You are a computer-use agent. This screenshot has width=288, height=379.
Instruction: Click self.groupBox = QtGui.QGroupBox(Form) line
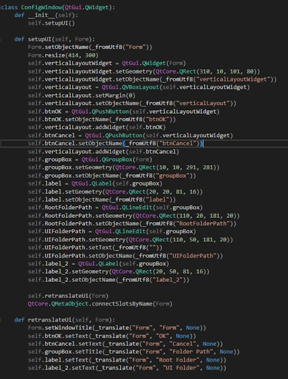pos(90,159)
